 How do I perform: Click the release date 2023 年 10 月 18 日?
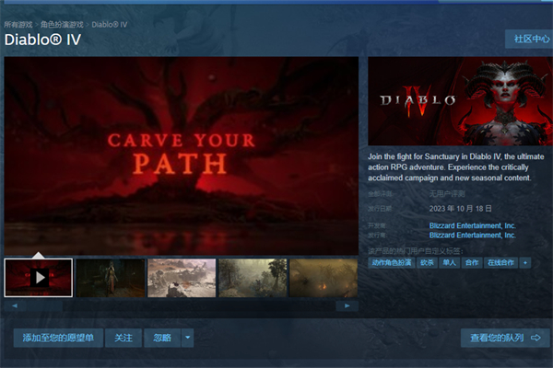point(460,209)
